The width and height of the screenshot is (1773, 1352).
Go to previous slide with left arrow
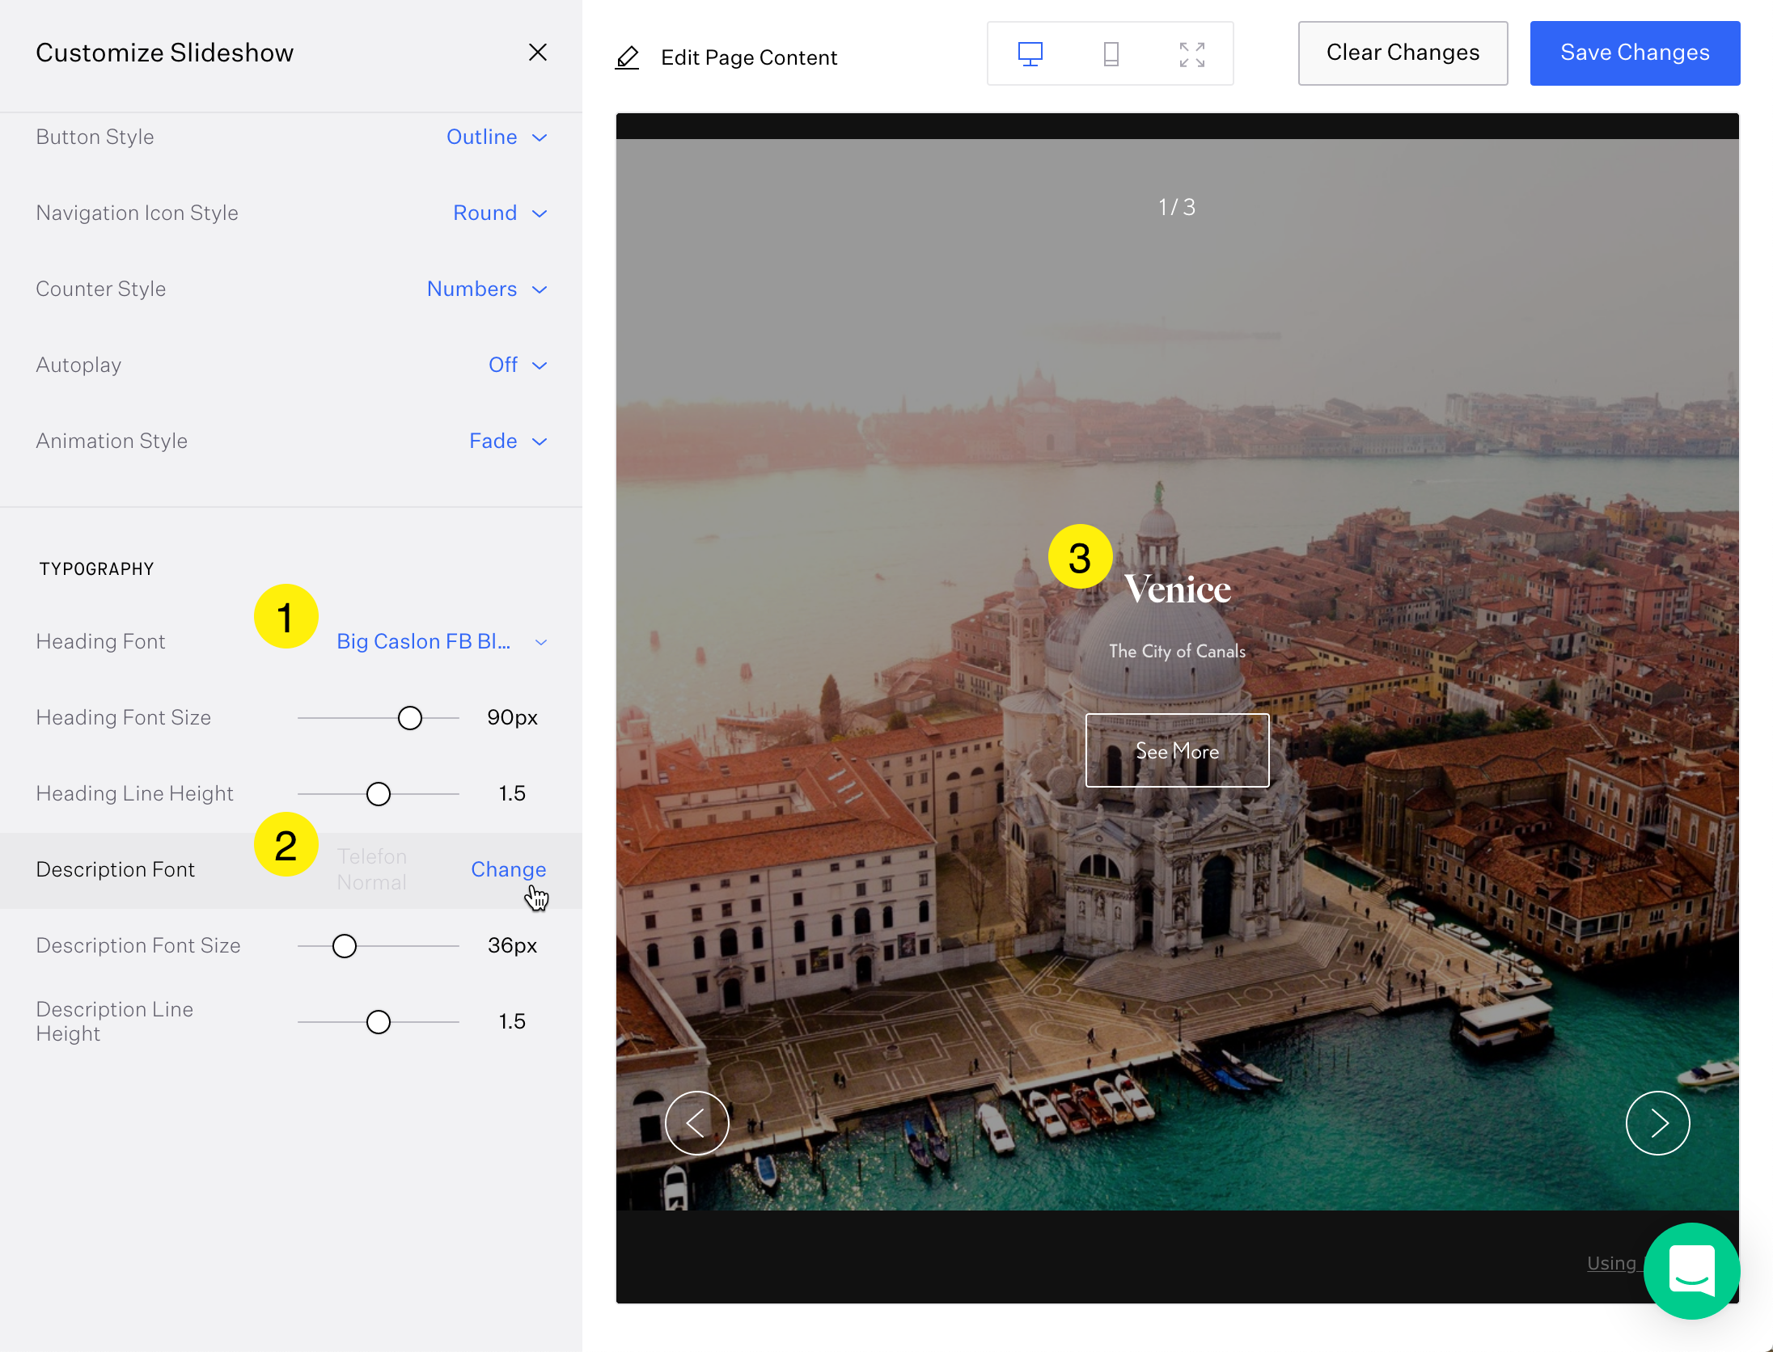tap(696, 1122)
